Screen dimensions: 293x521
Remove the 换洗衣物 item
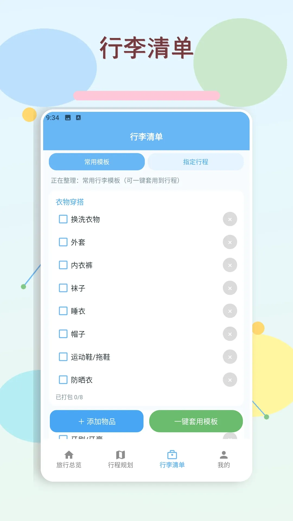(230, 219)
